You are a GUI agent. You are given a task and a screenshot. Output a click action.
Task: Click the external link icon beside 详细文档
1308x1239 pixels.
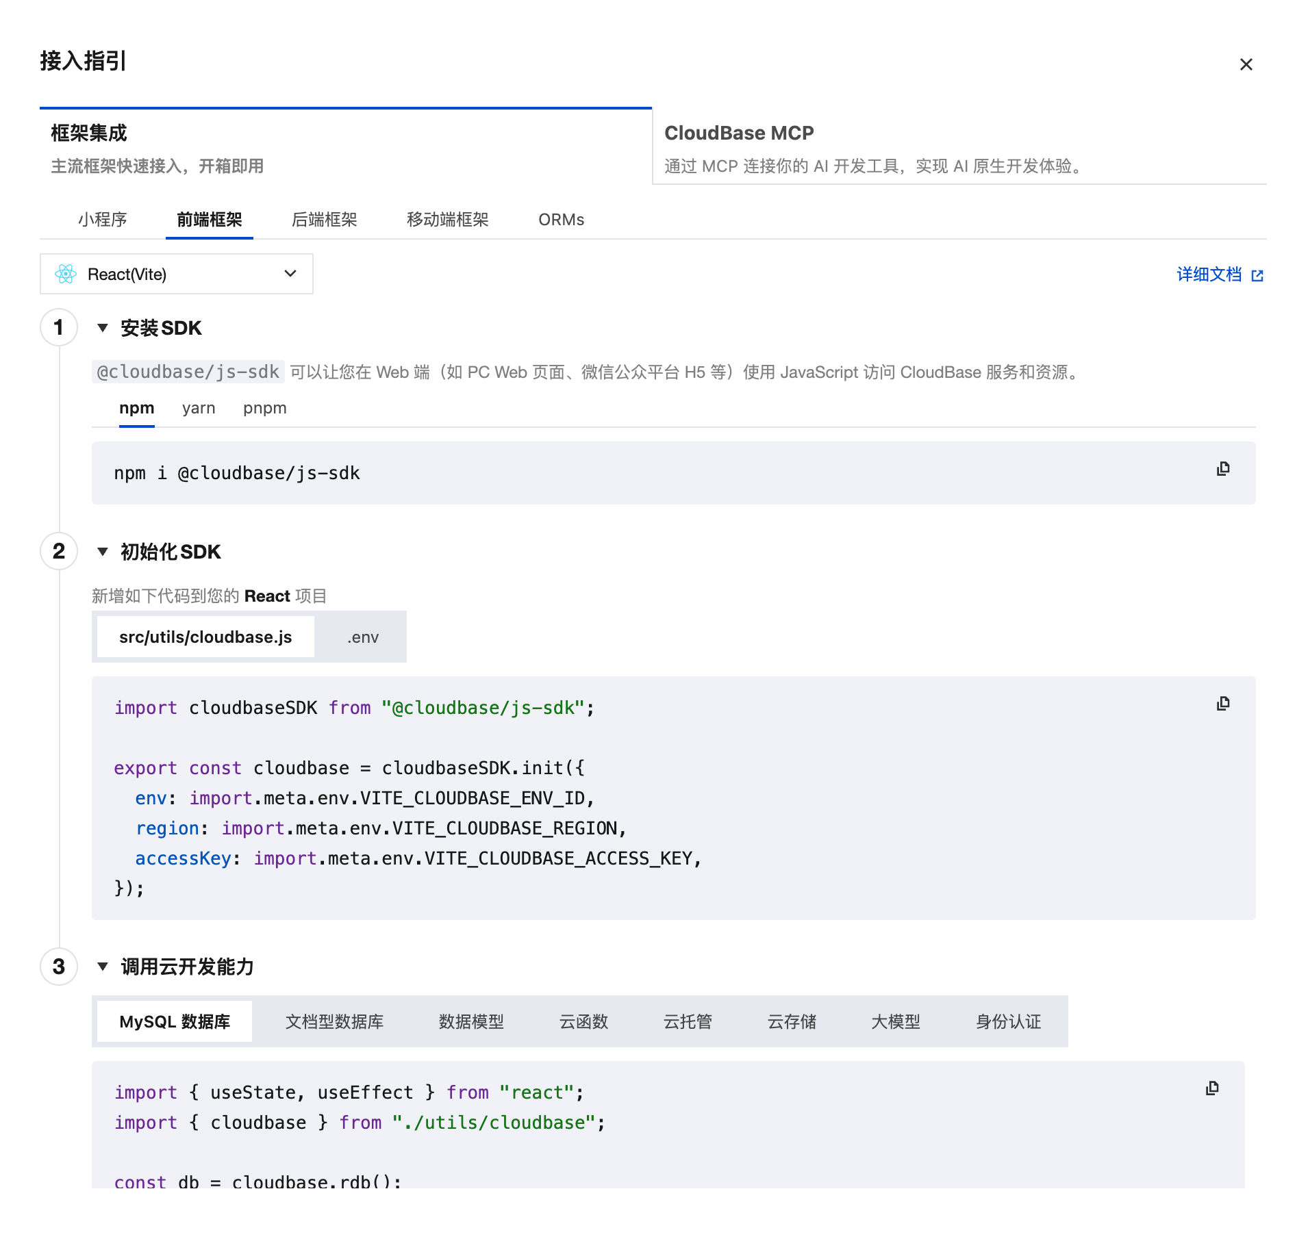click(x=1257, y=276)
